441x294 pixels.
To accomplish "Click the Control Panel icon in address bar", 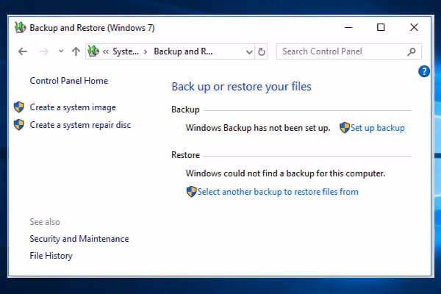I will 93,51.
